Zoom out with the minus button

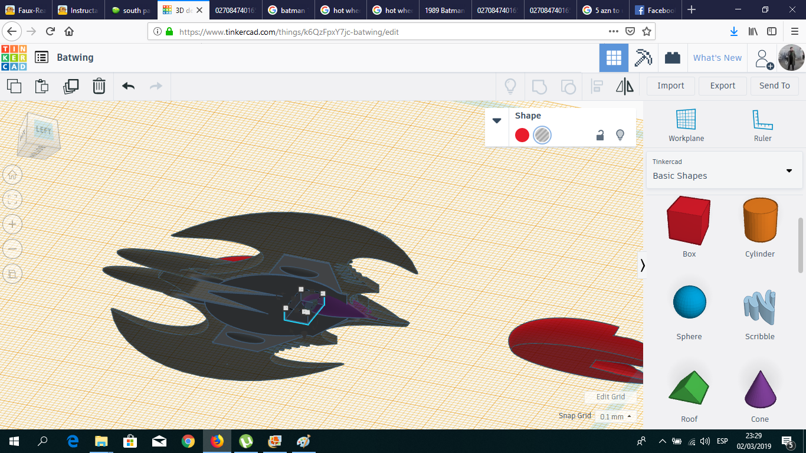tap(12, 249)
